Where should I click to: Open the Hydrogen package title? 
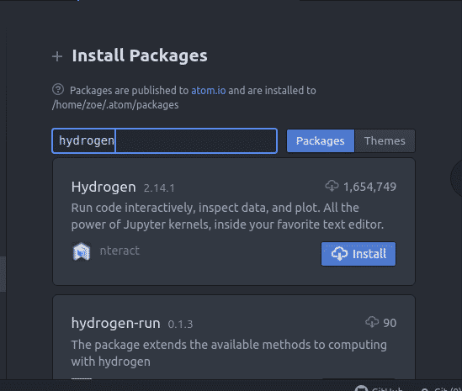104,187
